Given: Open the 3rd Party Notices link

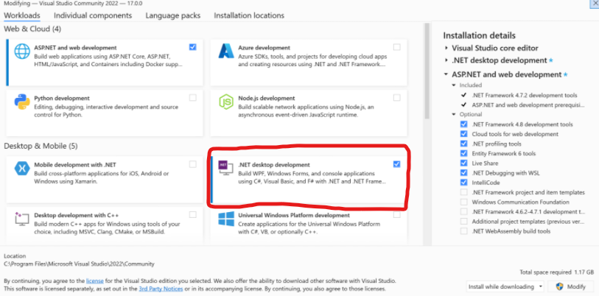Looking at the screenshot, I should click(x=161, y=289).
